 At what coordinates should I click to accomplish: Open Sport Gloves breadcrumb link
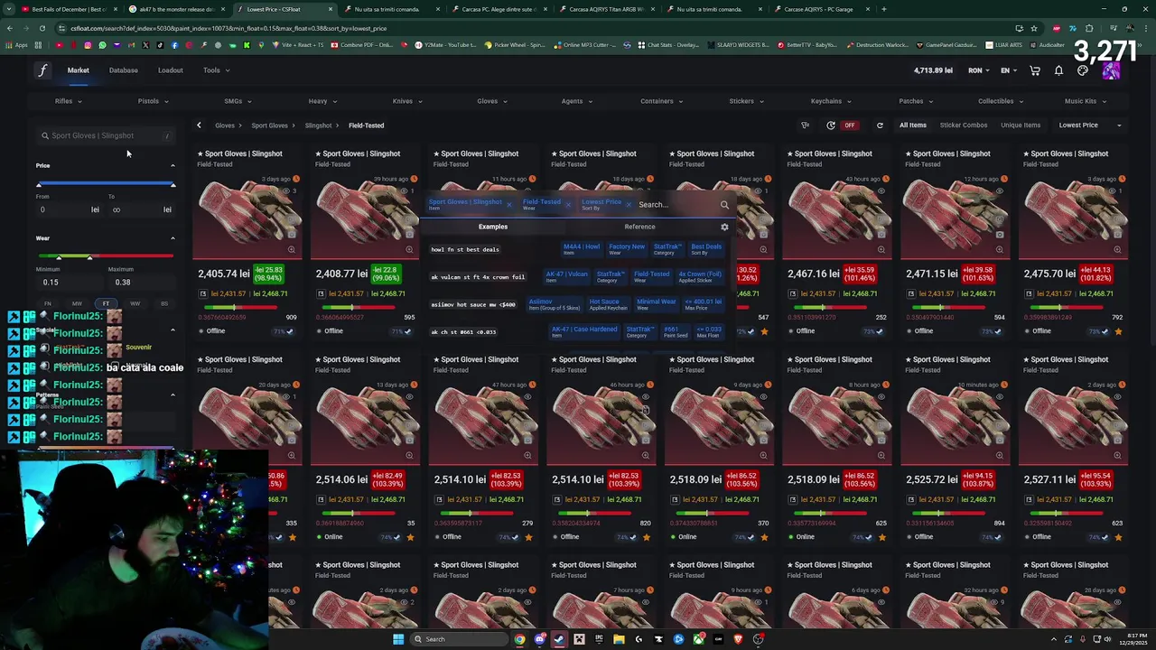pos(269,125)
